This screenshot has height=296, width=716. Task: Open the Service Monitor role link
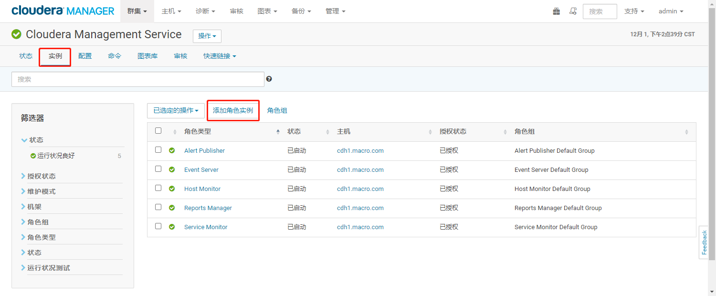pyautogui.click(x=206, y=227)
